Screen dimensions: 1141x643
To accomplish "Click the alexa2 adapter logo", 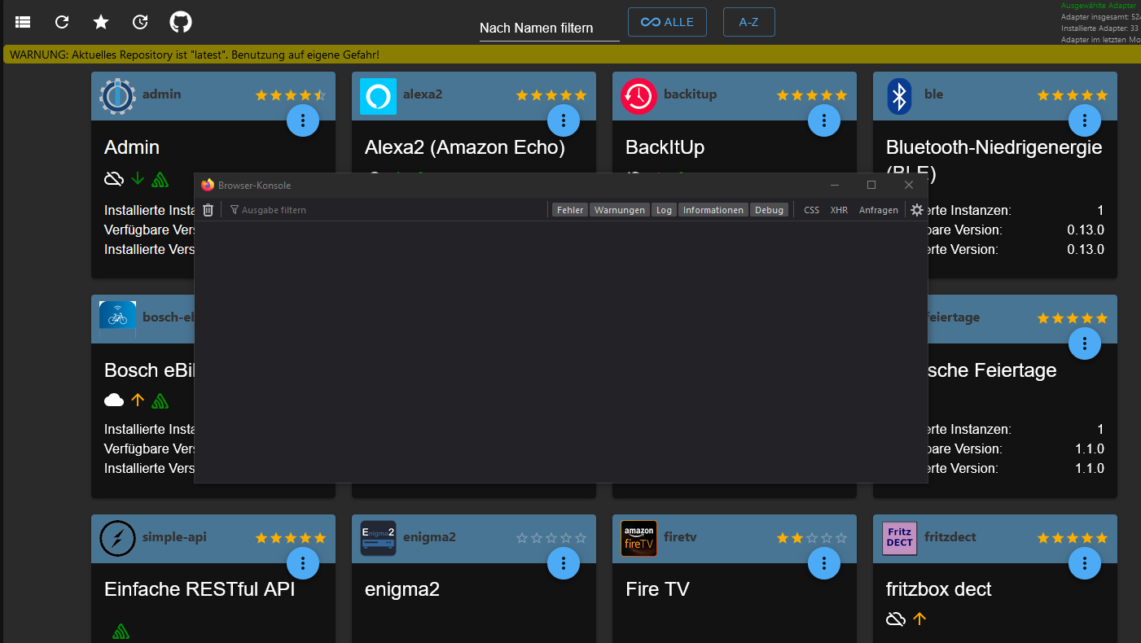I will pos(378,96).
